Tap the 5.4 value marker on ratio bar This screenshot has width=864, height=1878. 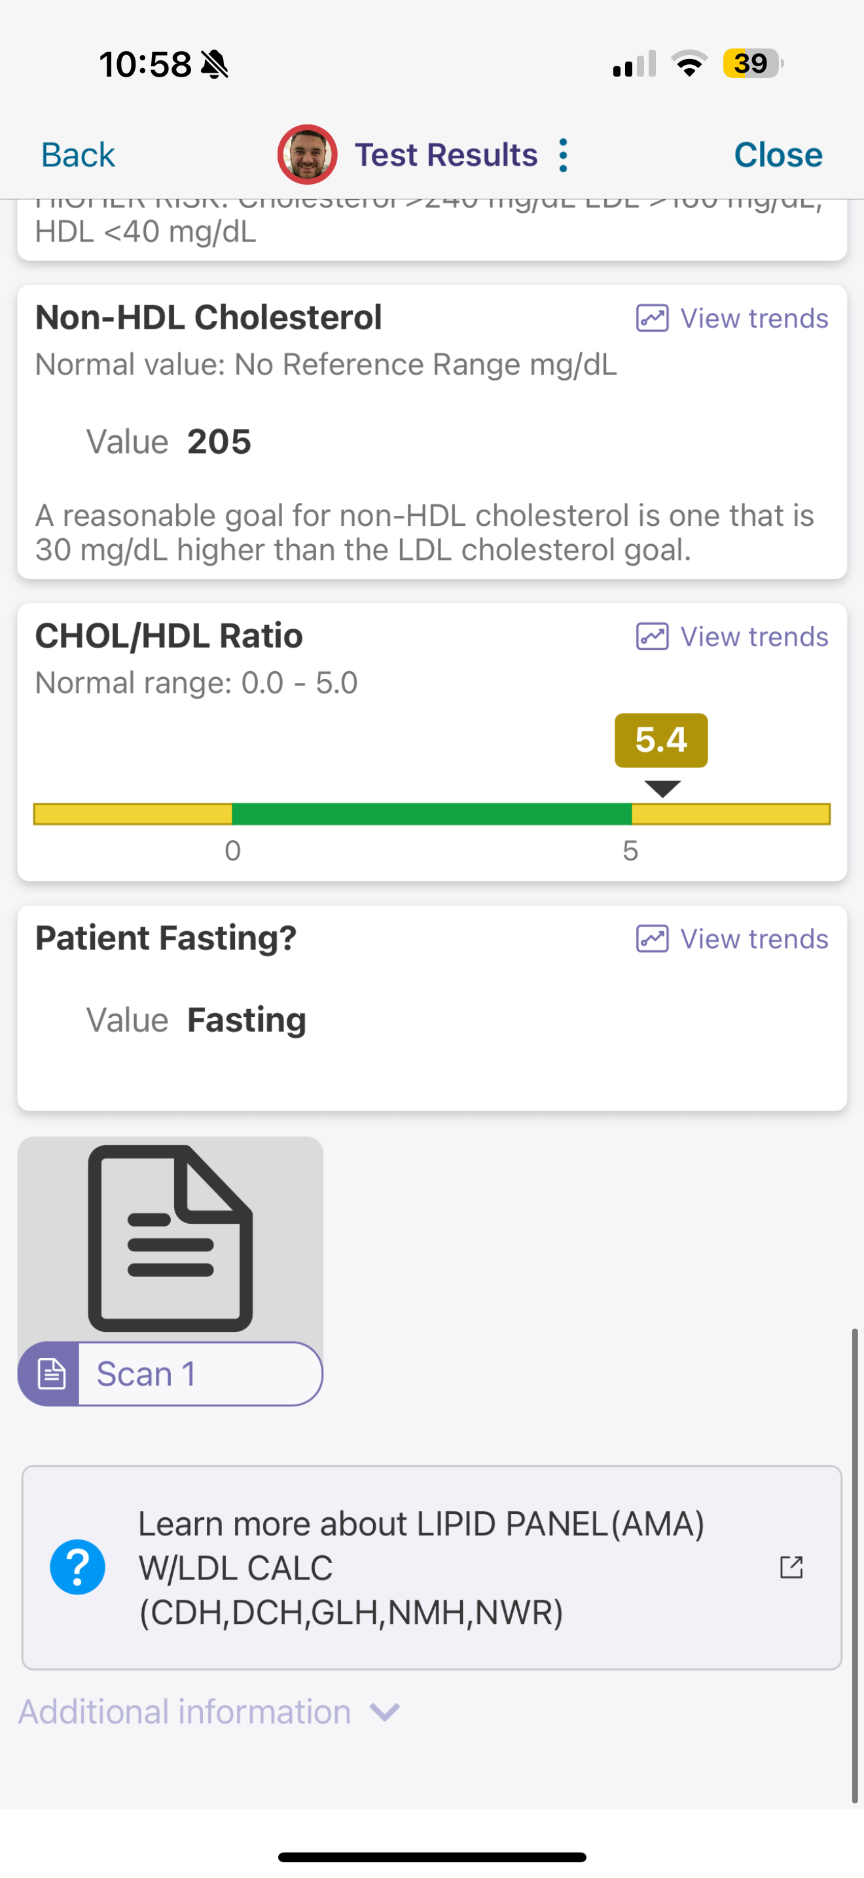[x=660, y=740]
